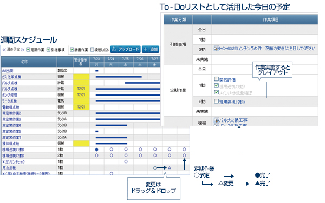Open the ガス化学点検 schedule entry
Image resolution: width=325 pixels, height=203 pixels.
point(11,77)
